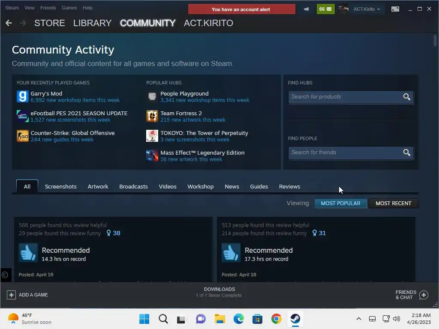Expand the ACT.Kirito account dropdown

click(367, 9)
